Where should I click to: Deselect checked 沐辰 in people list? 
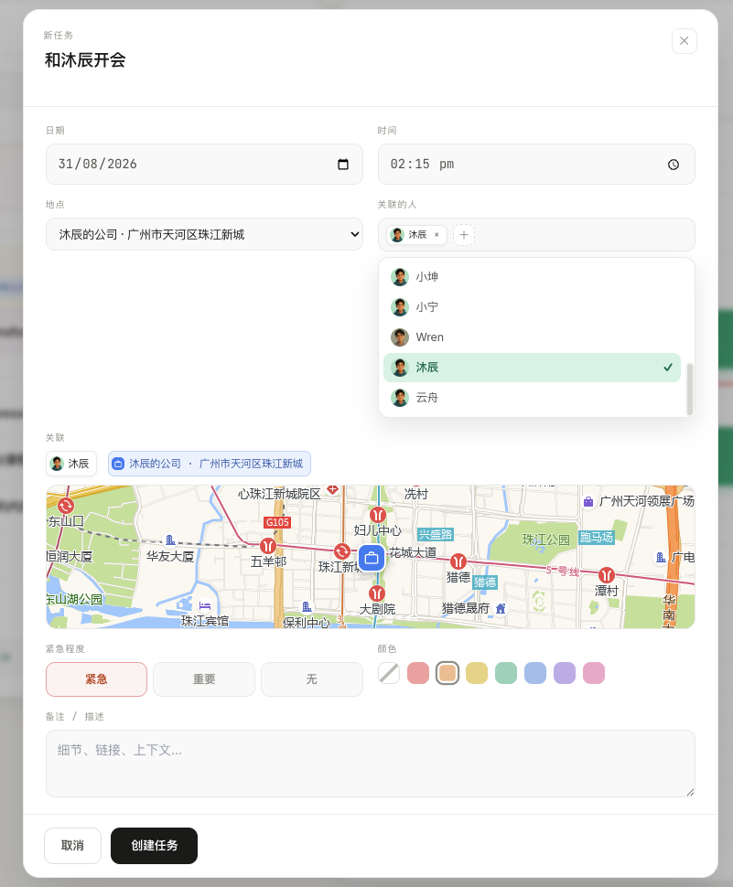[532, 367]
